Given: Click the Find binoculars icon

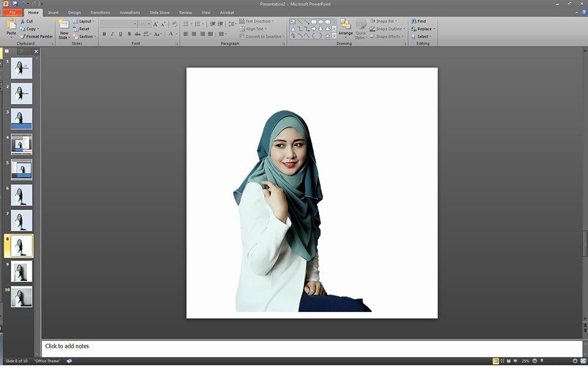Looking at the screenshot, I should (x=415, y=21).
